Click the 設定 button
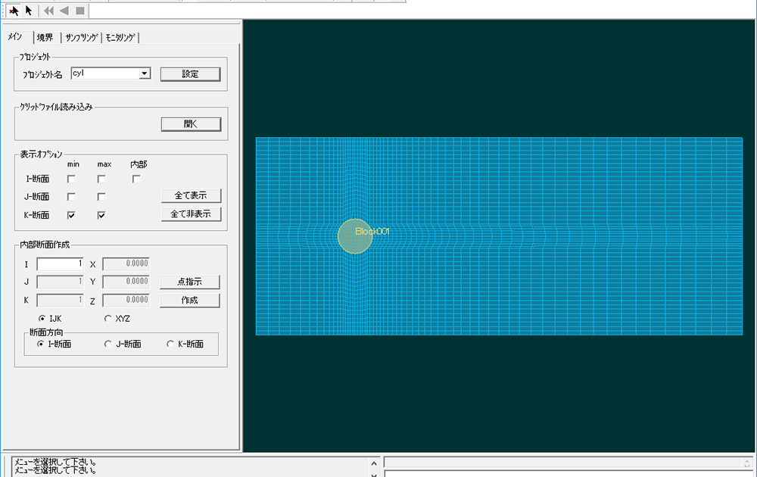This screenshot has width=757, height=477. 190,74
